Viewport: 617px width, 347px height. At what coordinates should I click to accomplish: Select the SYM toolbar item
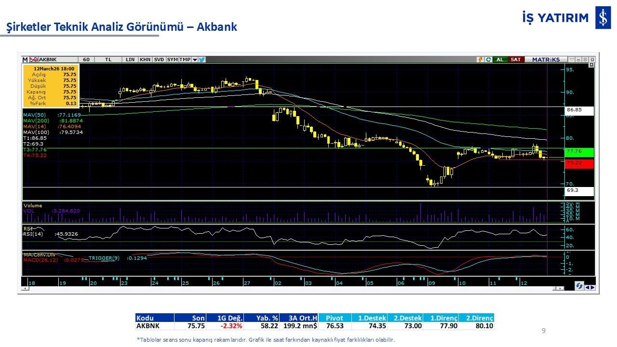click(x=172, y=60)
